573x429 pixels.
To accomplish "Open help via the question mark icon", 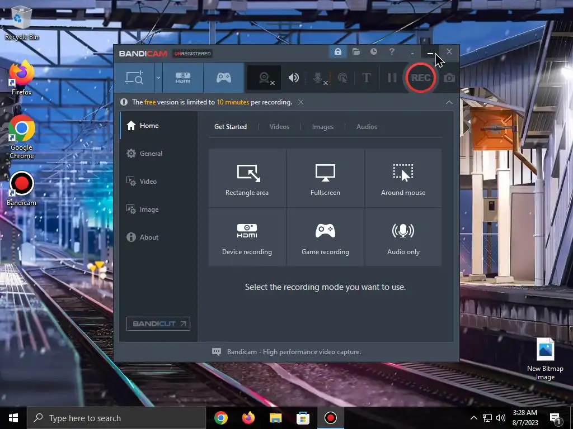I will 392,51.
